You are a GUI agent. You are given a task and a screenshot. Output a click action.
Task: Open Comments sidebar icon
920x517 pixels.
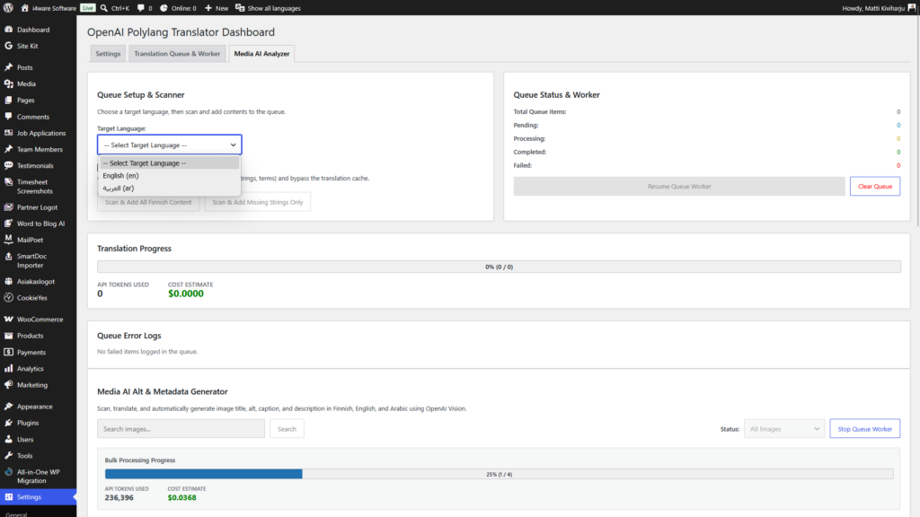pyautogui.click(x=8, y=117)
